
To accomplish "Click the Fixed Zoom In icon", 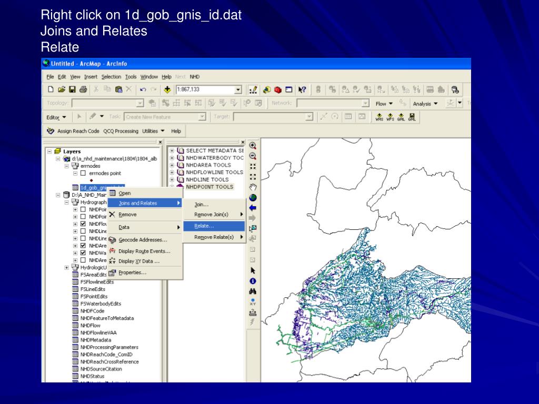I will 253,167.
